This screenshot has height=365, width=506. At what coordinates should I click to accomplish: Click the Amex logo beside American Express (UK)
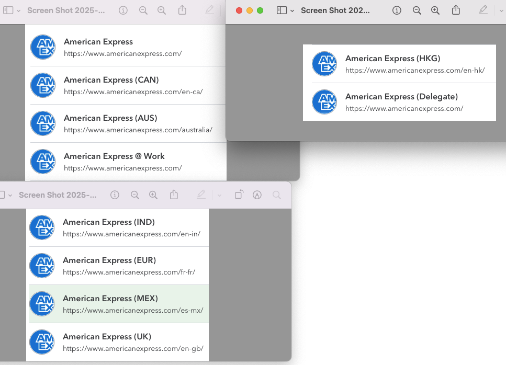coord(42,342)
